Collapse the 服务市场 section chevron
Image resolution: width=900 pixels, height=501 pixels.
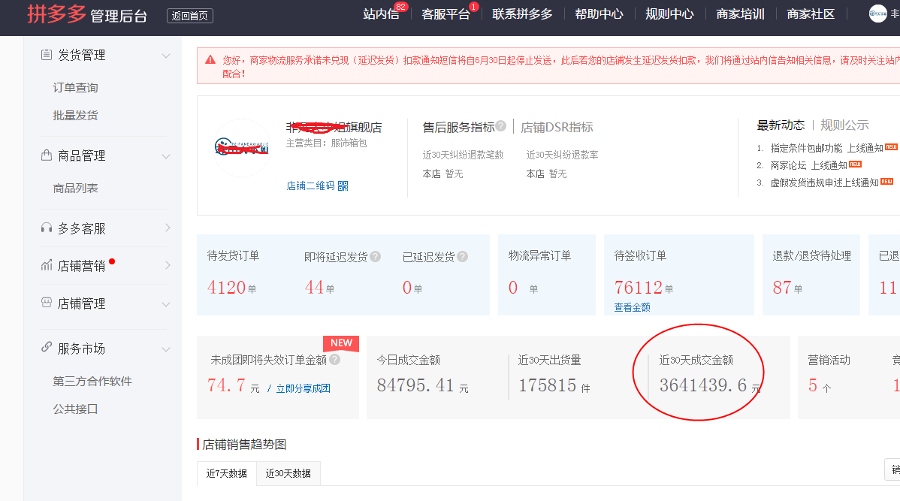click(166, 349)
